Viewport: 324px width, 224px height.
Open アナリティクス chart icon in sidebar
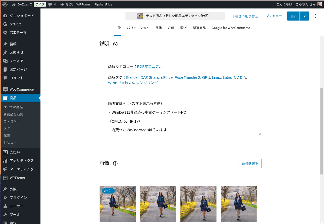coord(5,161)
